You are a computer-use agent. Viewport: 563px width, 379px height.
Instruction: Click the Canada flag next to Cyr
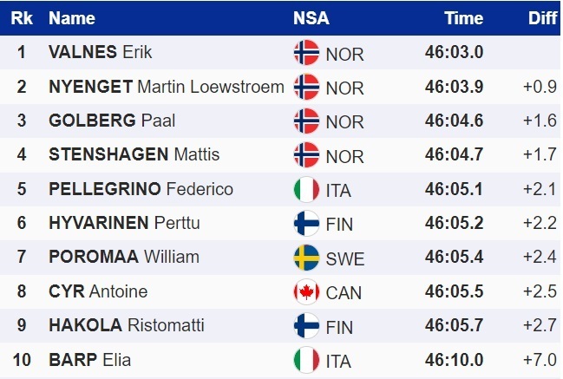[306, 292]
